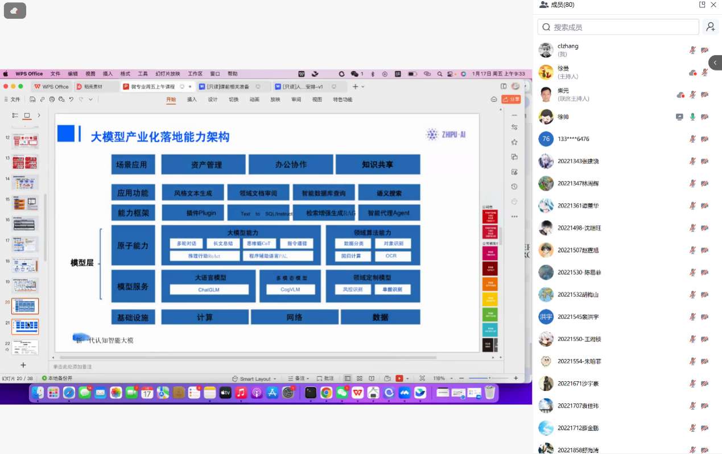Click the invite member icon beside search
722x454 pixels.
pyautogui.click(x=710, y=27)
